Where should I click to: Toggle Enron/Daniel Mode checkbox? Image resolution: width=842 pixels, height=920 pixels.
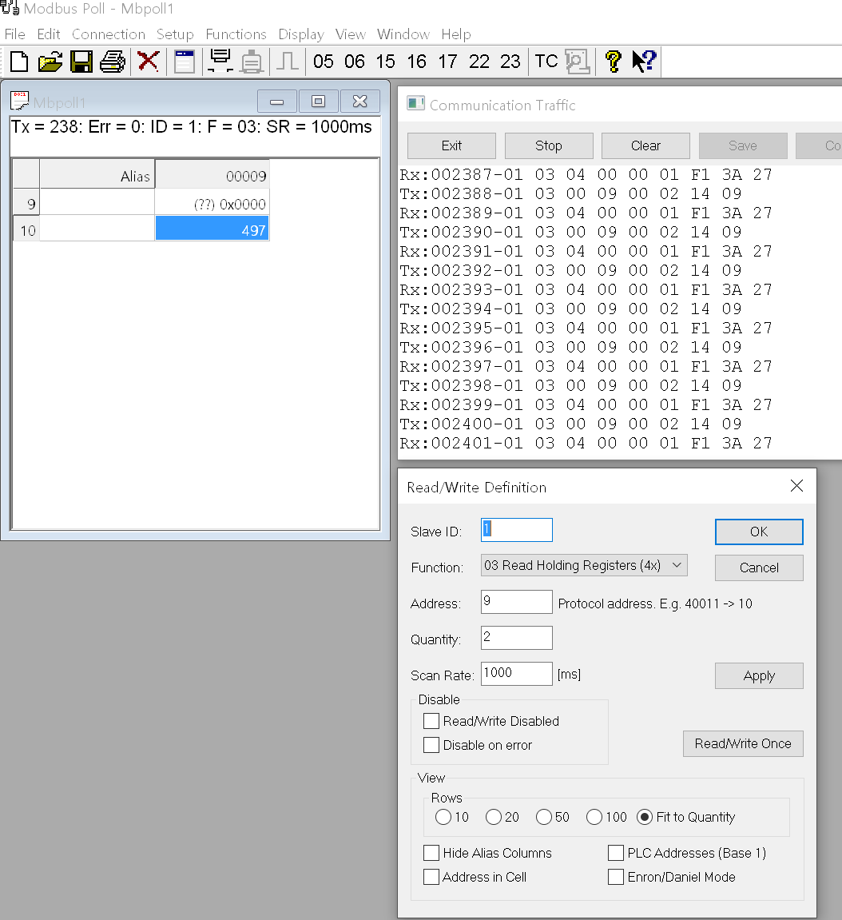(616, 877)
